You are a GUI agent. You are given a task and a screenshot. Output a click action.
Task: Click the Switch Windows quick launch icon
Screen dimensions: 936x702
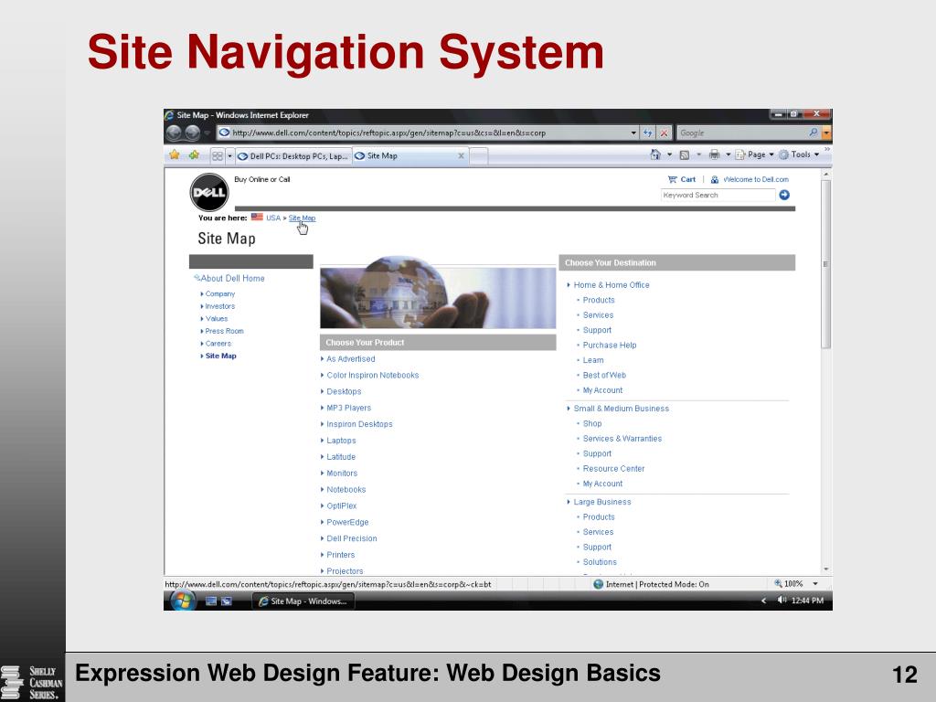point(227,601)
